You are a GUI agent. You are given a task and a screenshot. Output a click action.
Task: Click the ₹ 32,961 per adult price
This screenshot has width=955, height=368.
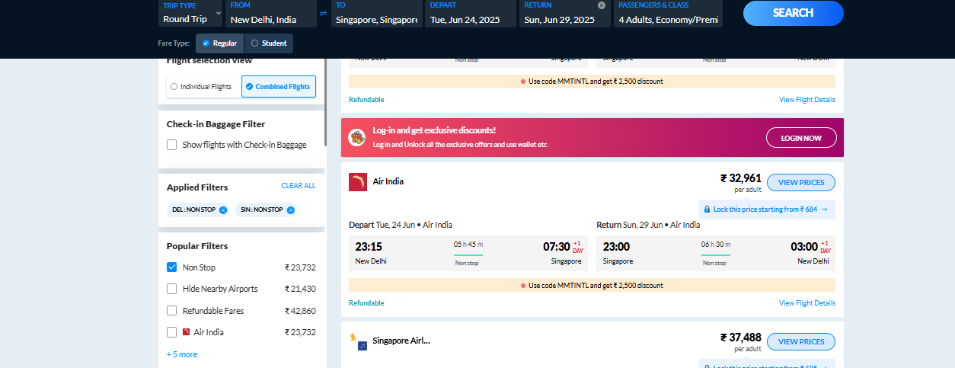point(741,178)
